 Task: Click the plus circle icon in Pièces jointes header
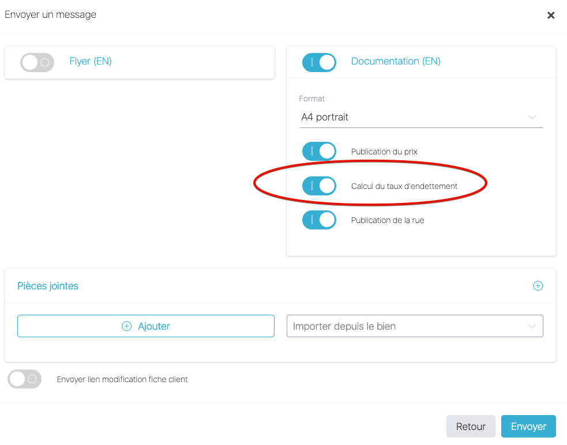(x=538, y=286)
